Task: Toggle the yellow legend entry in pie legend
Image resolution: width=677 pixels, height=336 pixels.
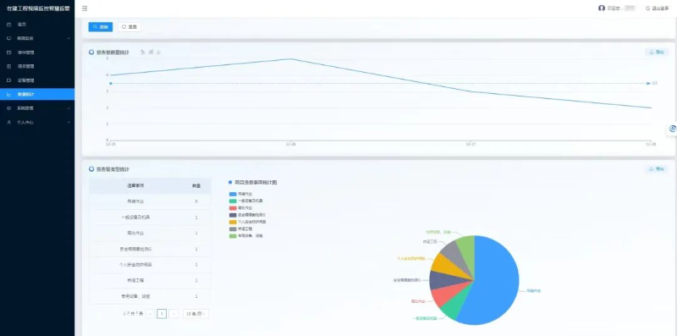Action: click(x=233, y=222)
